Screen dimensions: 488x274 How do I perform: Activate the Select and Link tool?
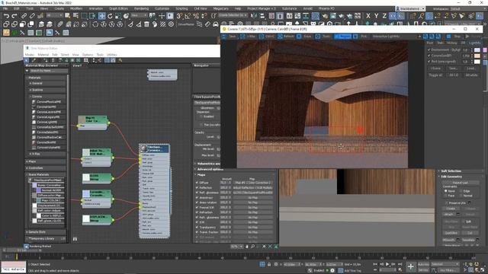pyautogui.click(x=24, y=15)
